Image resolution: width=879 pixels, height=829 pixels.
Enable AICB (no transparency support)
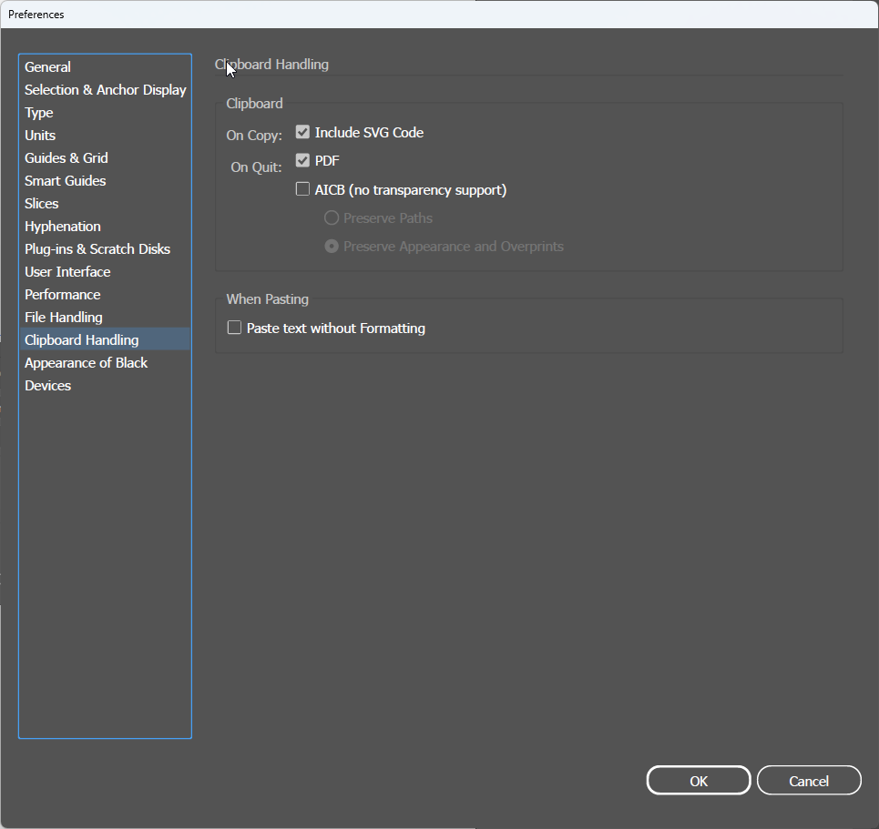click(x=302, y=189)
